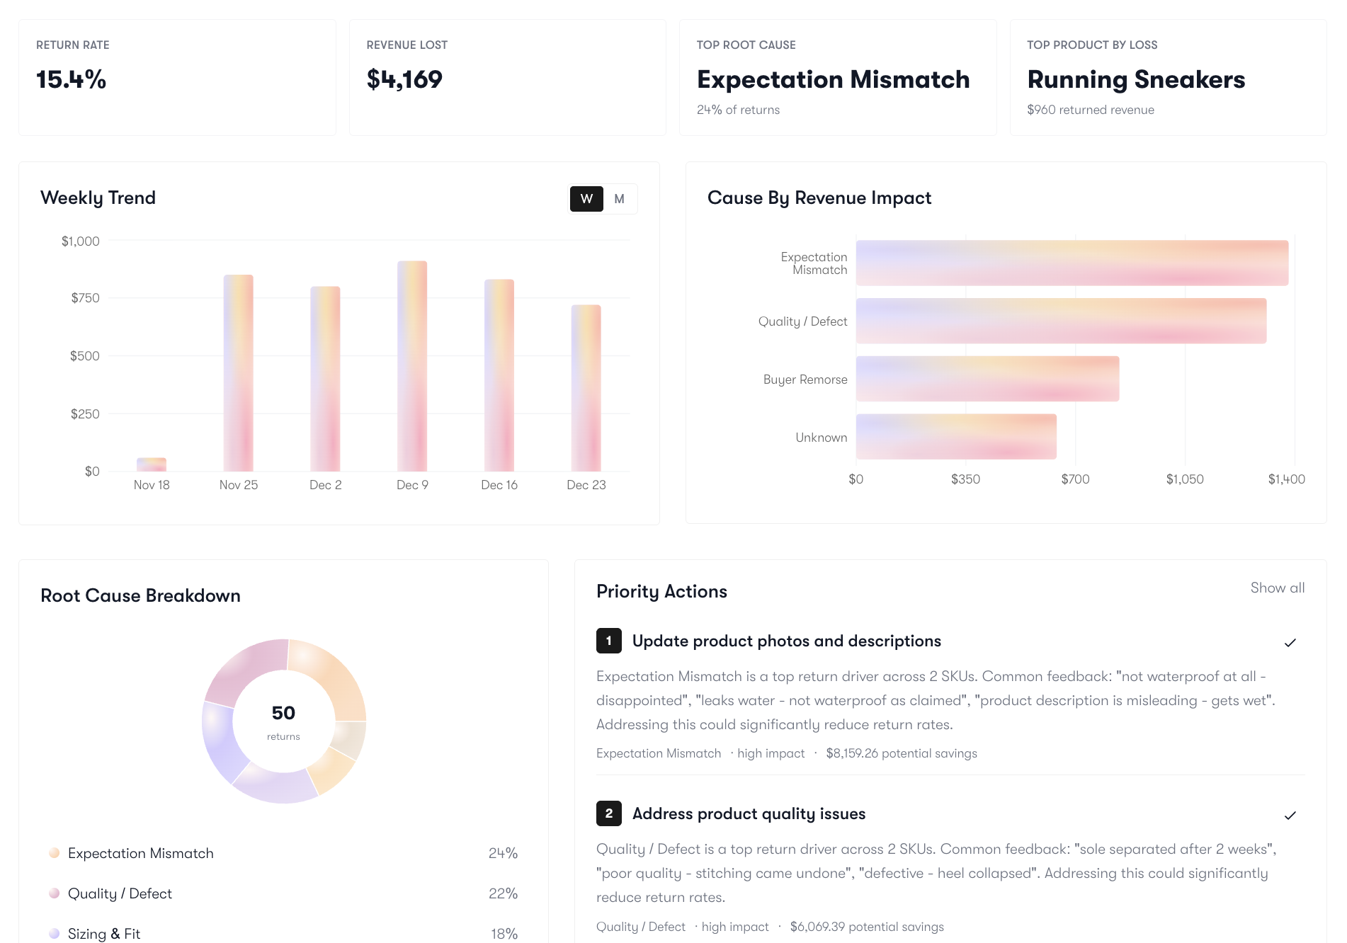Select the Quality / Defect legend dot
Screen dimensions: 1347x943
tap(54, 893)
